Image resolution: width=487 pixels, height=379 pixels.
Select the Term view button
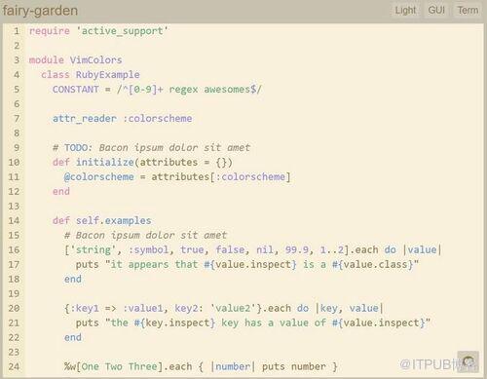468,11
